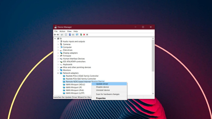Click the blue Help toolbar icon

70,35
